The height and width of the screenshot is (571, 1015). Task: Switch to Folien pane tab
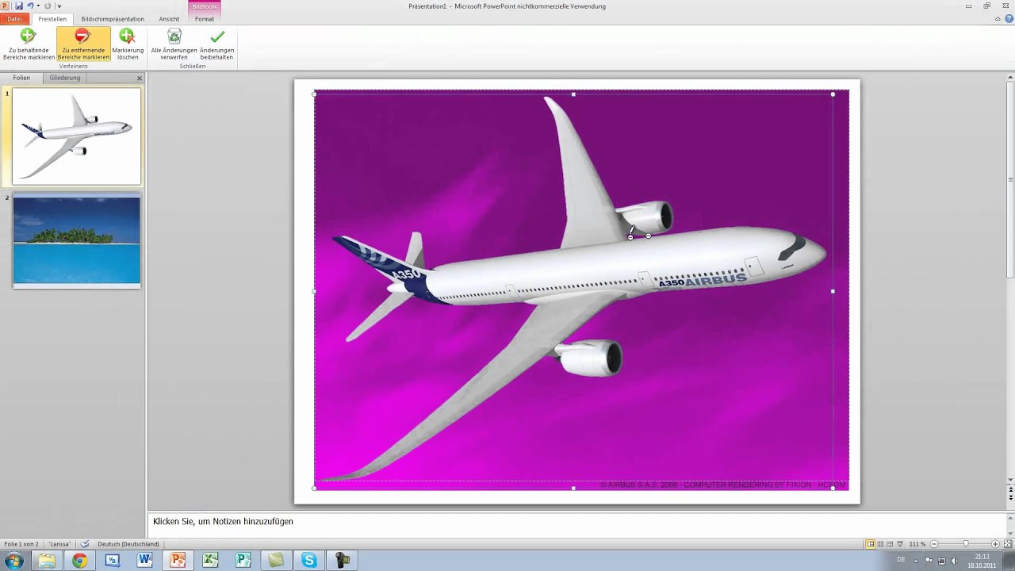[x=21, y=78]
